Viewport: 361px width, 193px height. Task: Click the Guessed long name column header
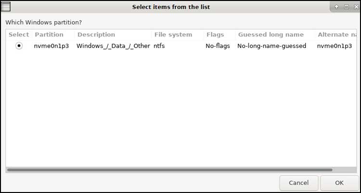(x=271, y=35)
